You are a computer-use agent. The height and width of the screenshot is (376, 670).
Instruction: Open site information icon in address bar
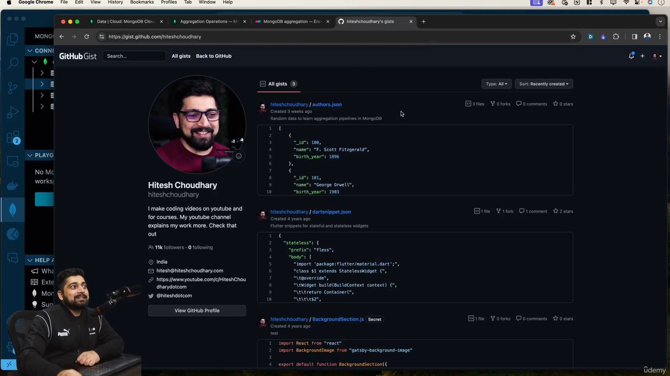point(102,37)
